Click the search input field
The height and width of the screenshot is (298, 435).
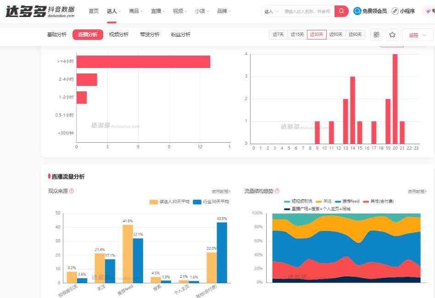coord(307,11)
